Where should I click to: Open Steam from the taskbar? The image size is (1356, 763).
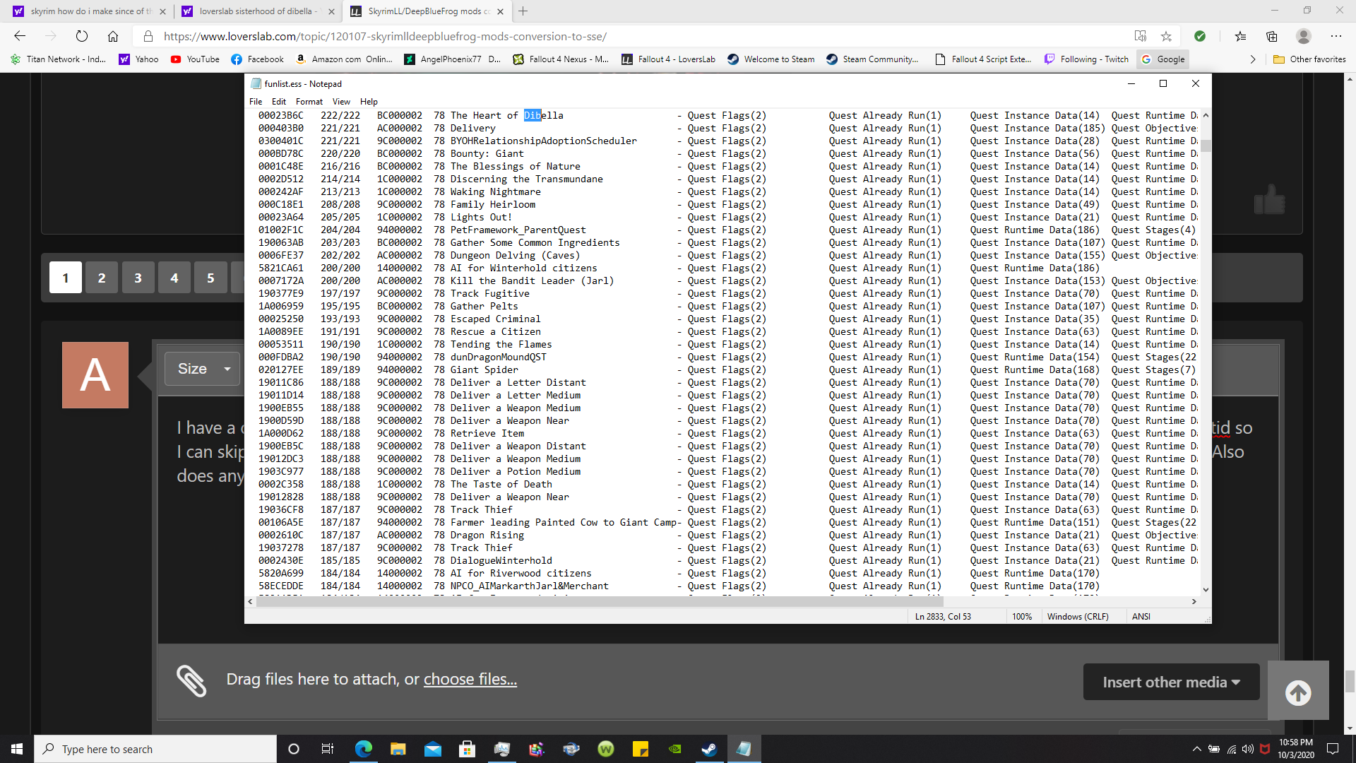click(709, 749)
